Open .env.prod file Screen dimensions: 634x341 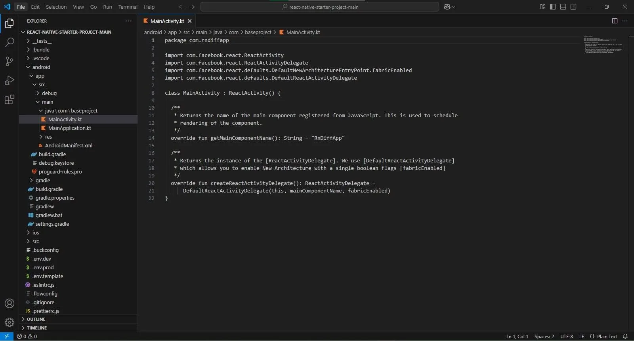tap(43, 267)
